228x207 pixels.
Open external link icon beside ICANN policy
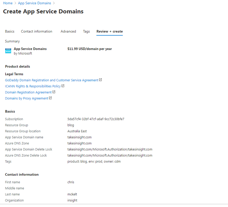(63, 86)
